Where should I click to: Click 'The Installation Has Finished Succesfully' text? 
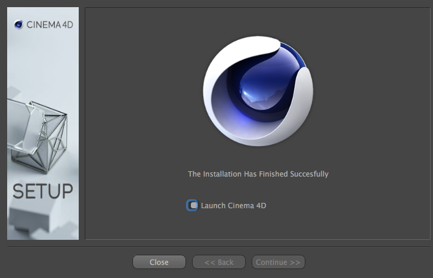[x=258, y=174]
